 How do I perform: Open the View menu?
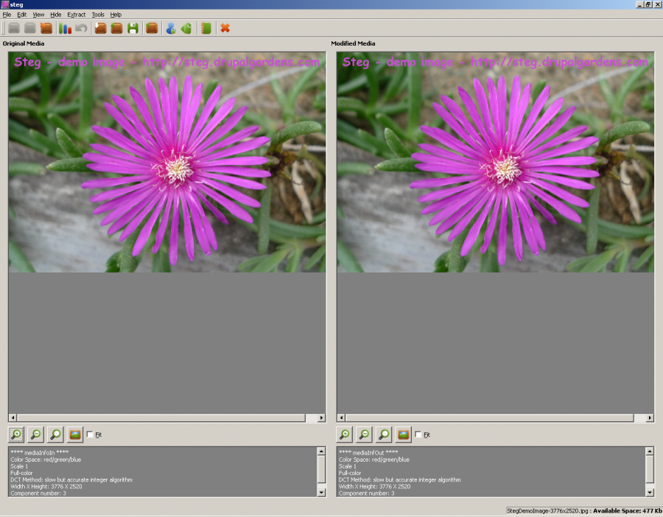coord(38,15)
